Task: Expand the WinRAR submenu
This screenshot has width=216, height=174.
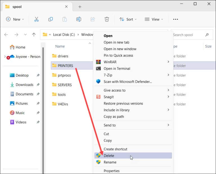Action: click(168, 62)
